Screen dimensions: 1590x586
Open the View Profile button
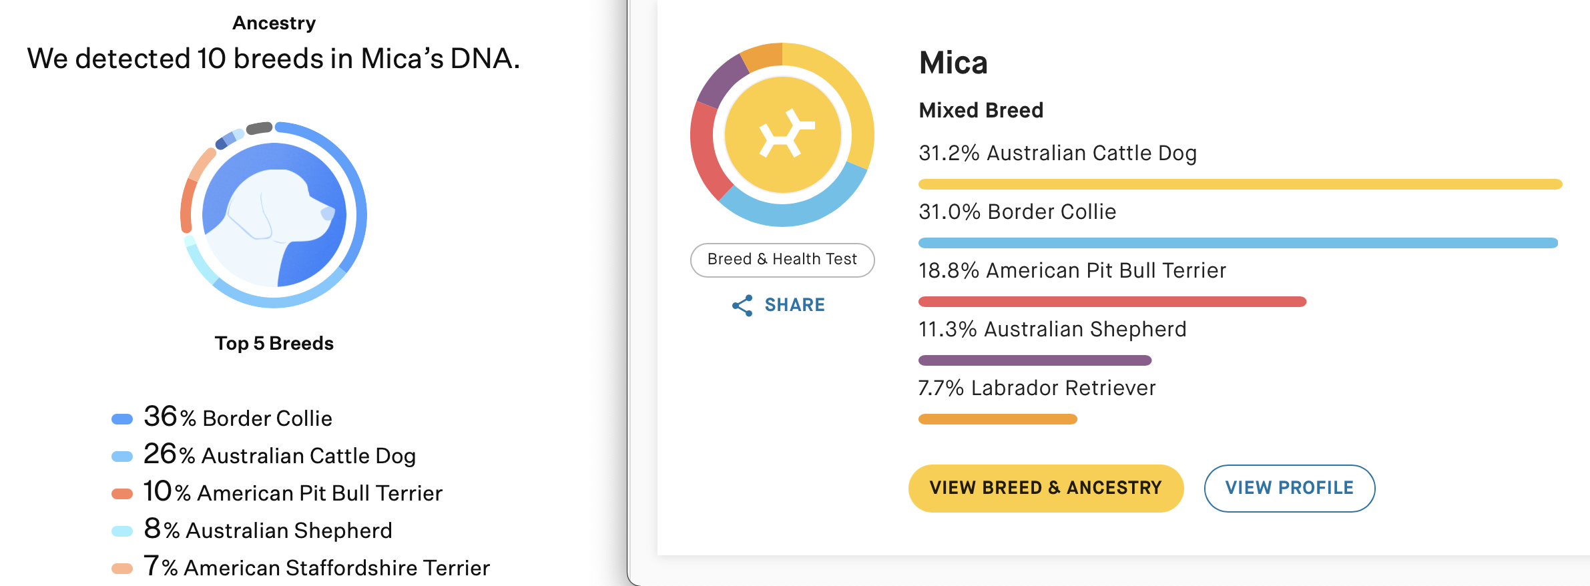coord(1290,489)
